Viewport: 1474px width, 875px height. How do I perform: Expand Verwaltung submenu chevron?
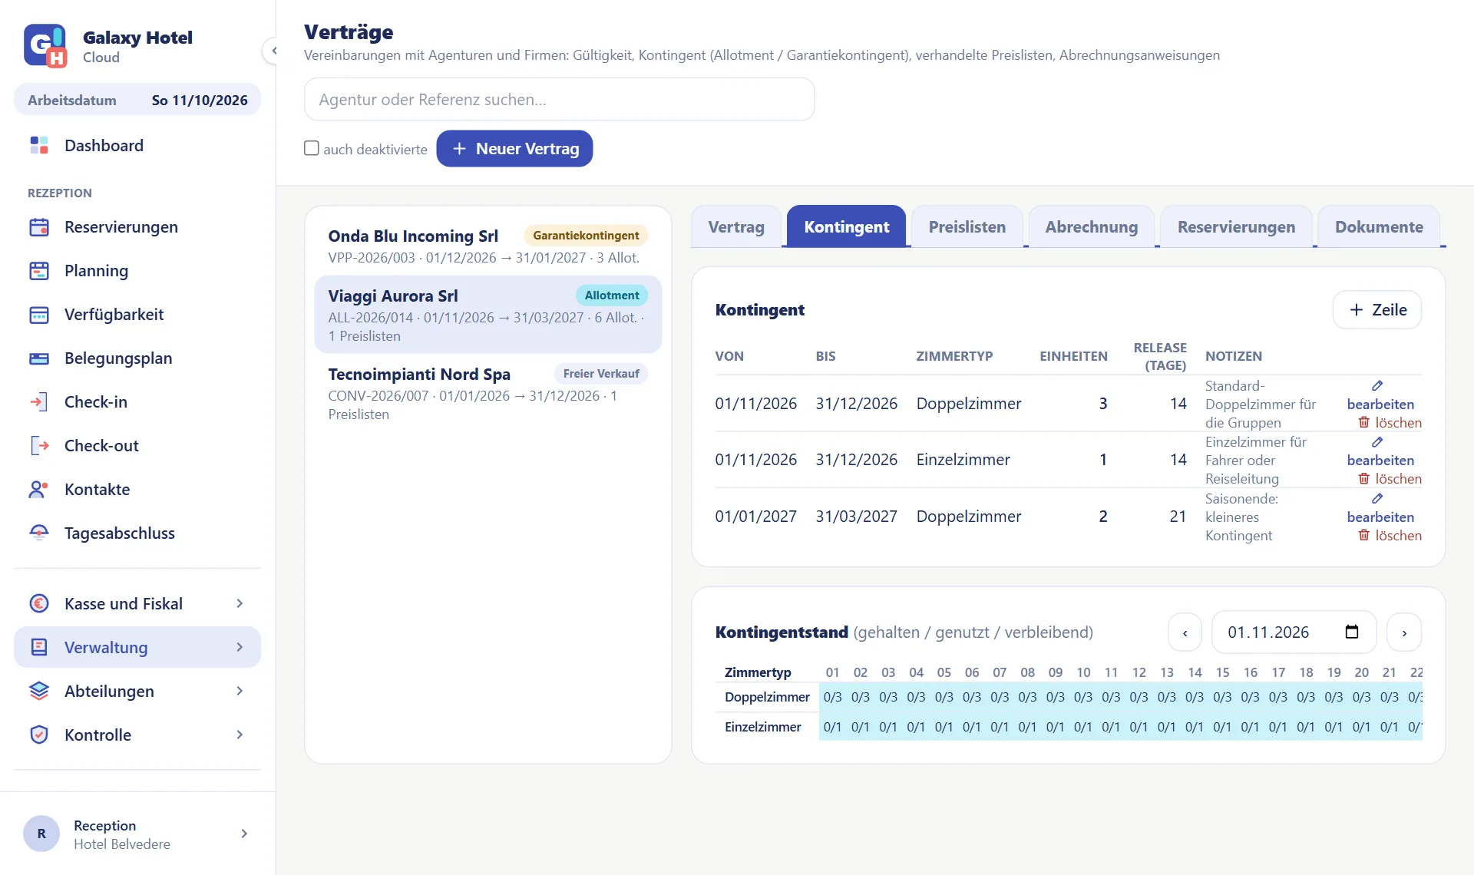tap(240, 647)
